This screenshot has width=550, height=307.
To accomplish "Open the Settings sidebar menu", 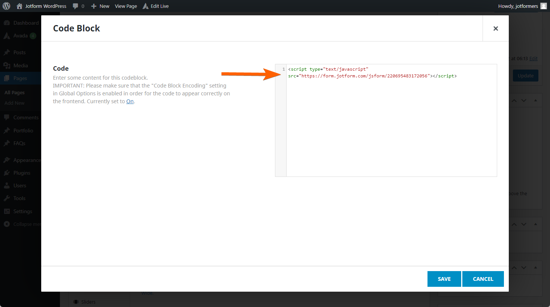I will tap(23, 211).
